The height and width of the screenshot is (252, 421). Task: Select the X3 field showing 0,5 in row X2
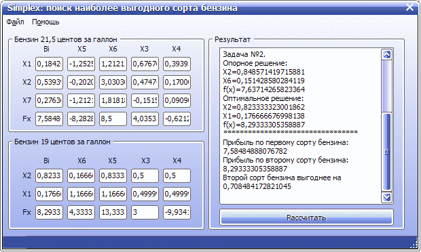(x=145, y=175)
